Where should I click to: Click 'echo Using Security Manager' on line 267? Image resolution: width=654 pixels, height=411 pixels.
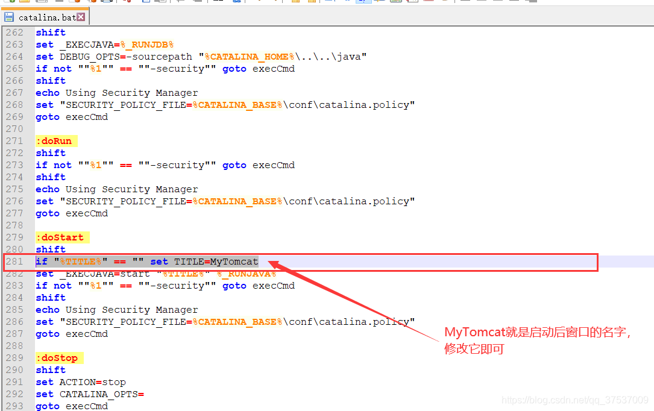117,93
